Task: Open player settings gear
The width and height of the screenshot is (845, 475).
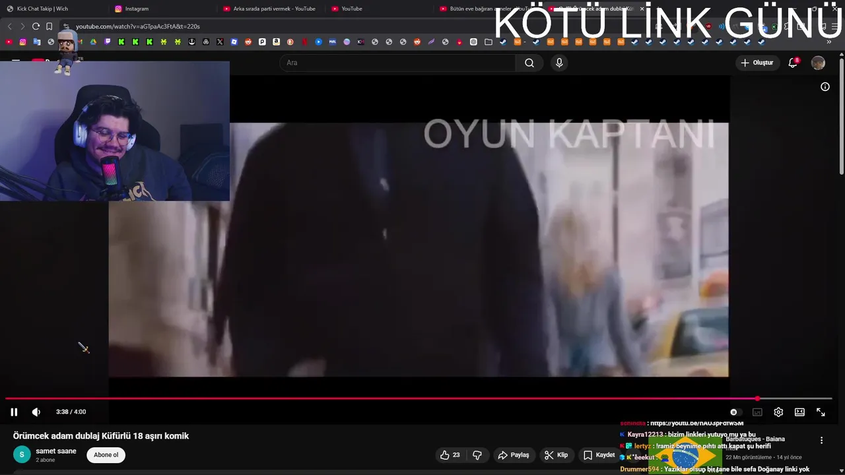Action: pyautogui.click(x=778, y=412)
